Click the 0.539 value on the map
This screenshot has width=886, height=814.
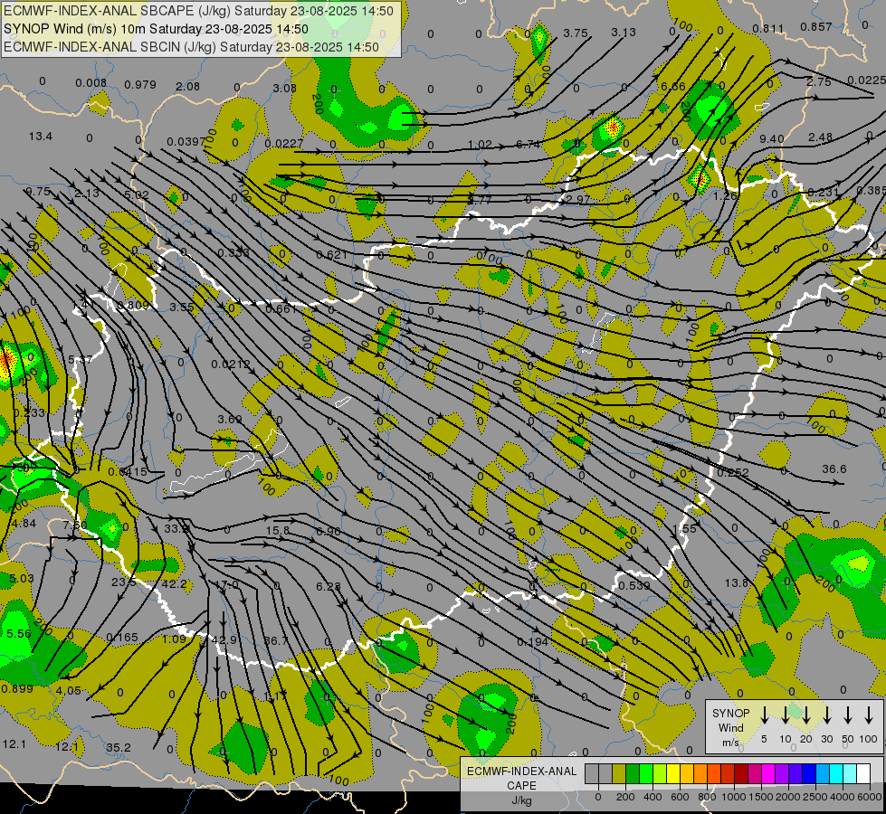coord(634,585)
